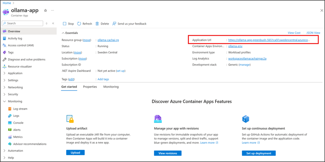Click the Manage your app with revisions icon
The width and height of the screenshot is (325, 162).
(x=158, y=119)
